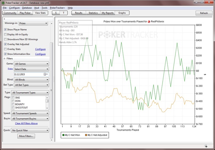Tick the BOUNTY flag checkbox
This screenshot has height=150, width=215.
(x=13, y=104)
